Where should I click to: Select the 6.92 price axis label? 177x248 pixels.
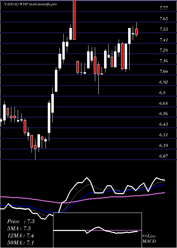164,82
